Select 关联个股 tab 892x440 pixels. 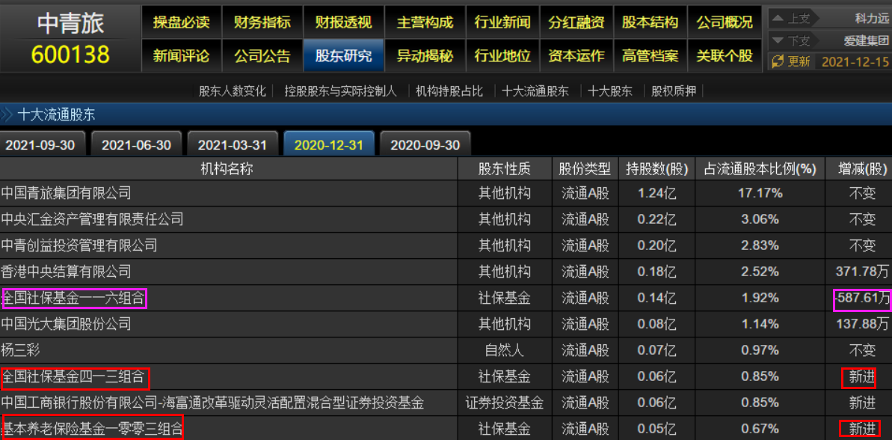[x=725, y=56]
